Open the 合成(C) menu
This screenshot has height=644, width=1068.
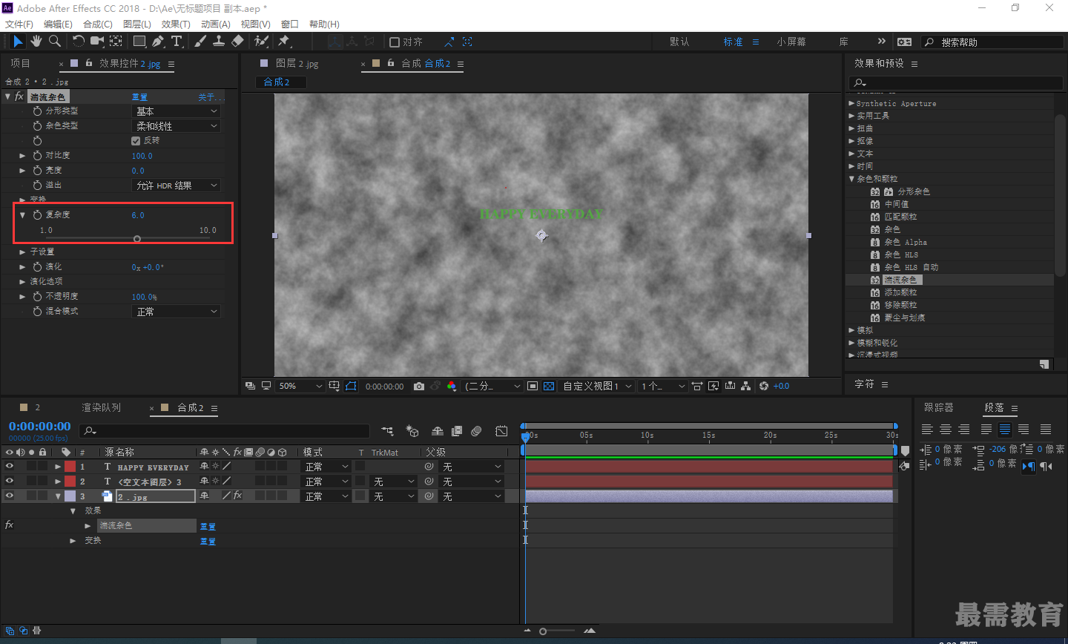(x=97, y=24)
